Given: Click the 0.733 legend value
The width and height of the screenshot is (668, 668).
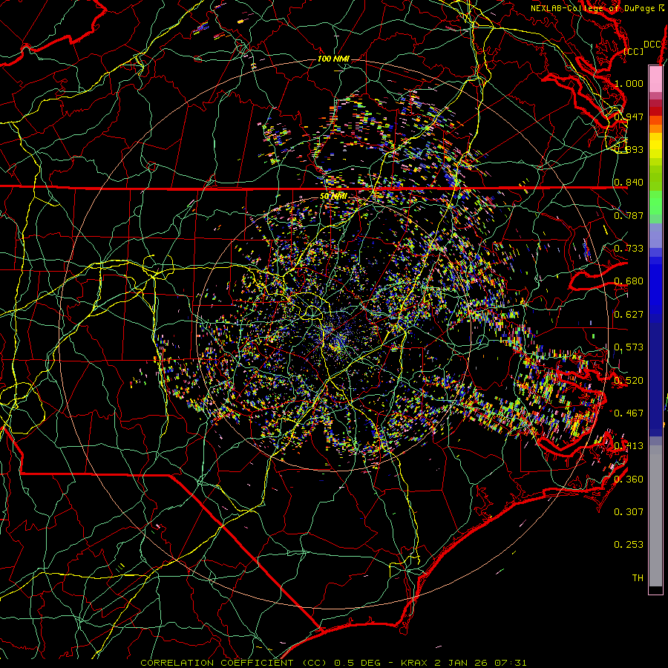Looking at the screenshot, I should 629,249.
